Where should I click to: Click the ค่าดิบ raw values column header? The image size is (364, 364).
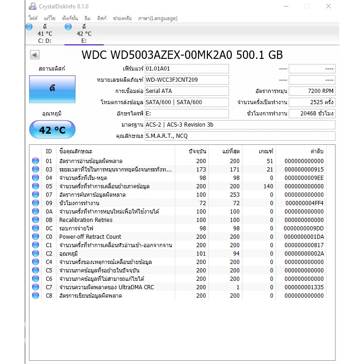[316, 151]
